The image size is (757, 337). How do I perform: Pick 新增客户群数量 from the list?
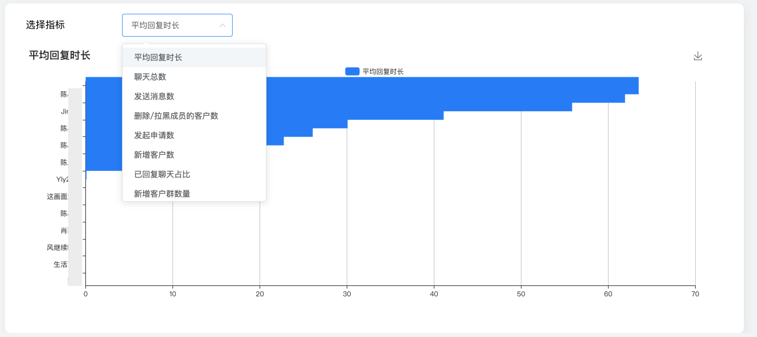click(162, 194)
